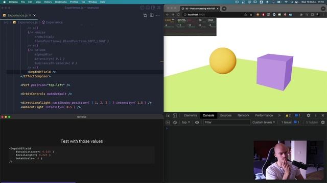
Task: Open the Custom levels dropdown
Action: point(264,123)
